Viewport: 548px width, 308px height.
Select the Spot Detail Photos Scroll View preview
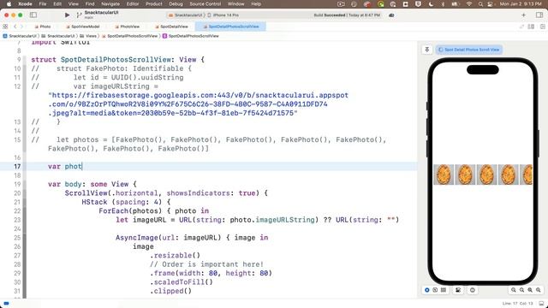tap(468, 50)
